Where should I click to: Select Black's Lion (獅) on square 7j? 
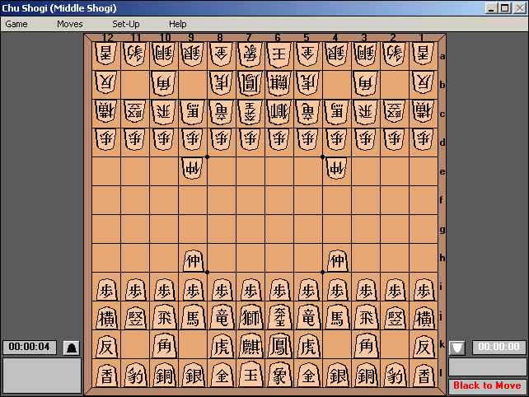click(250, 317)
